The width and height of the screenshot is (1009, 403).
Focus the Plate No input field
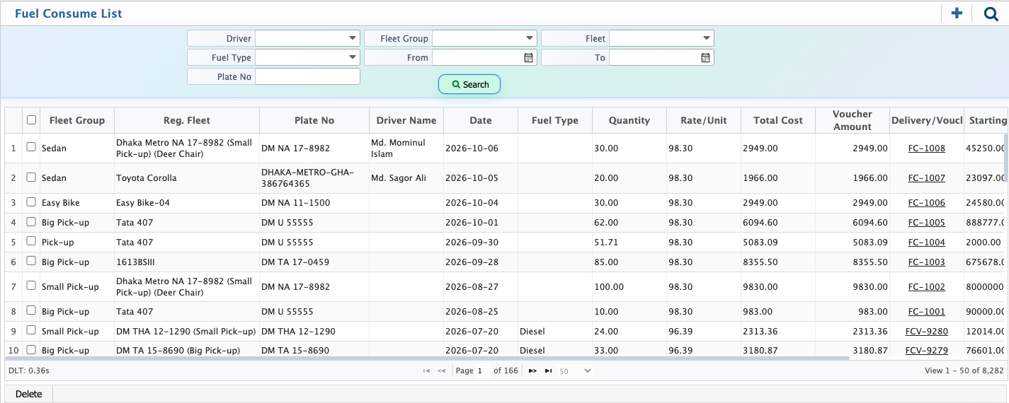click(x=307, y=76)
